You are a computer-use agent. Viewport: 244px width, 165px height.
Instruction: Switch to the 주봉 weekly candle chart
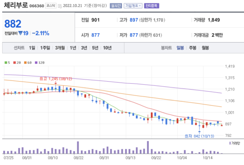(x=193, y=48)
